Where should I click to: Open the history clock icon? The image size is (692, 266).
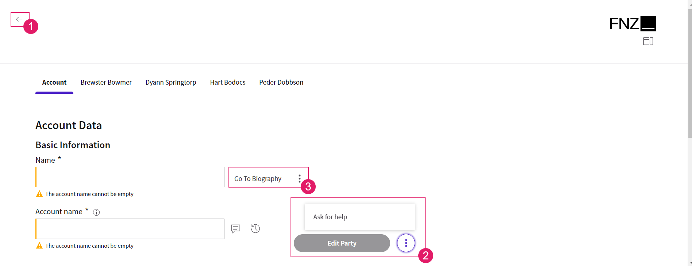pos(255,228)
